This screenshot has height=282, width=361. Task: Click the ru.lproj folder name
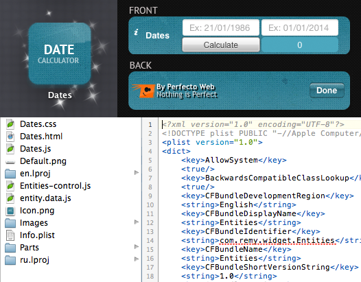(35, 260)
